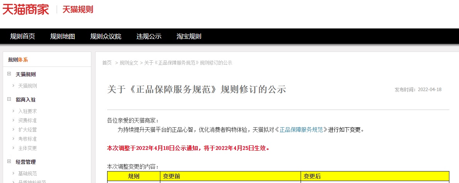Switch to 淘宝规则 in navigation bar
The image size is (459, 183).
(x=189, y=37)
